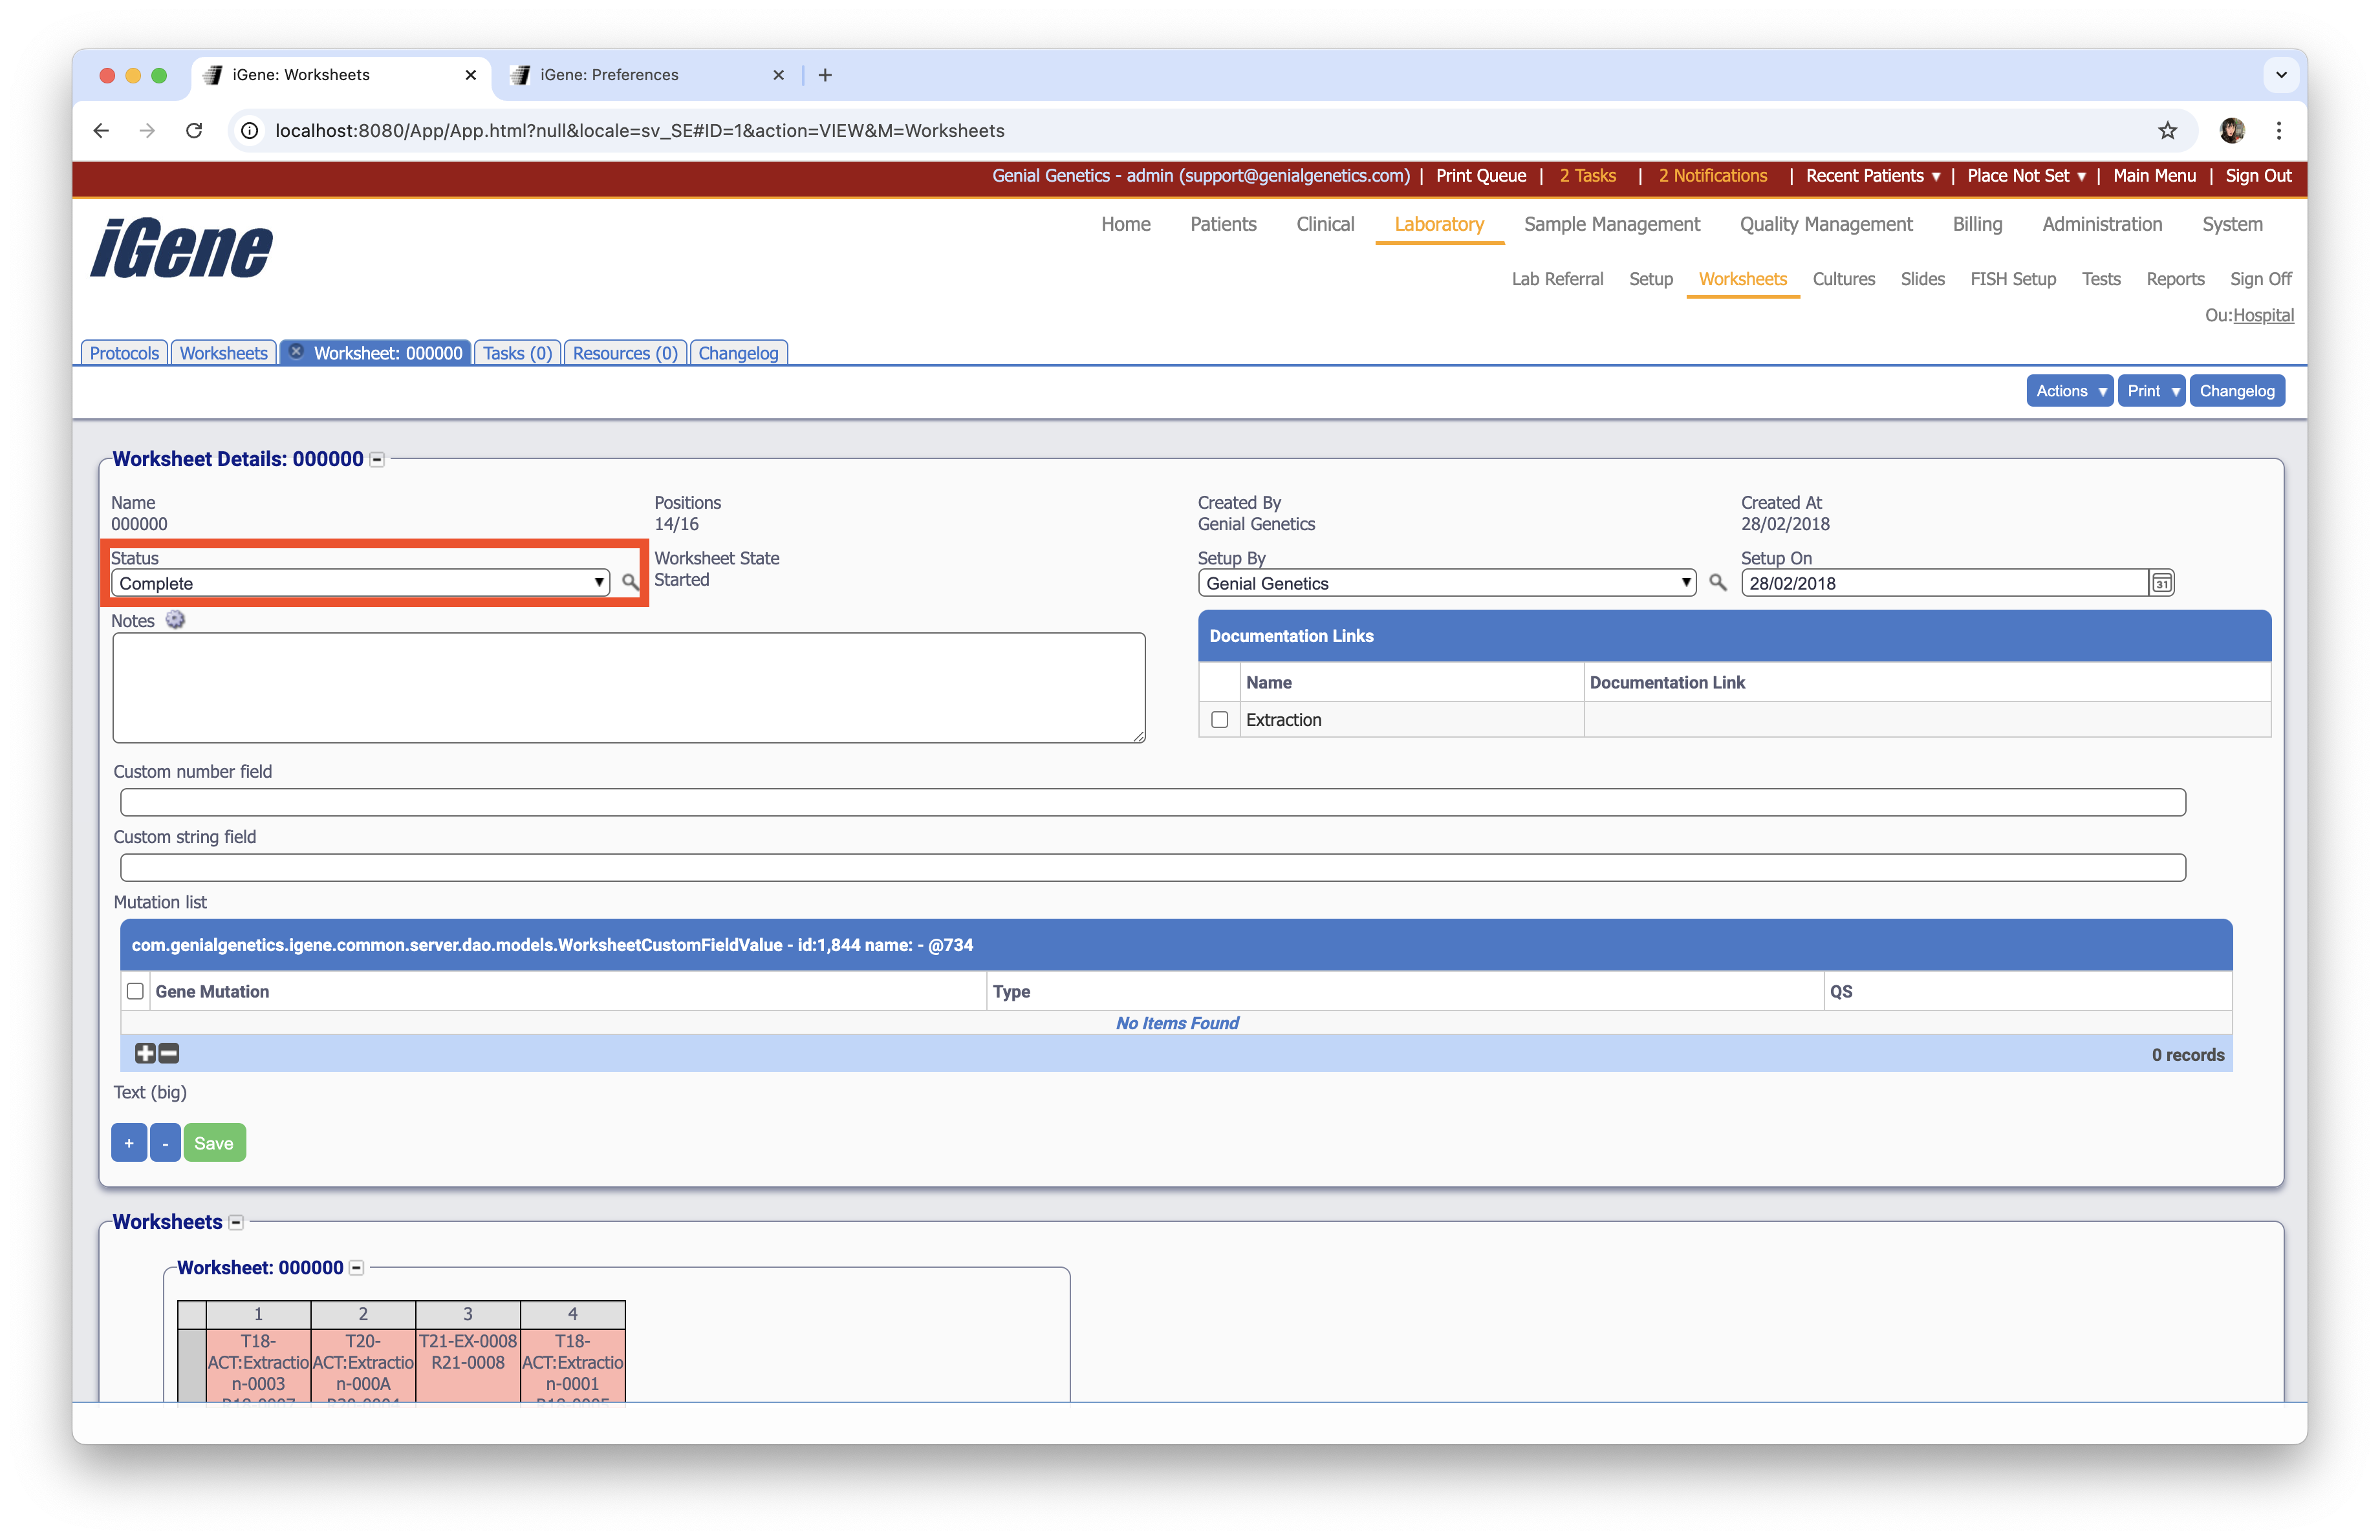Remove row with Mutation list minus icon
This screenshot has height=1540, width=2380.
[169, 1053]
